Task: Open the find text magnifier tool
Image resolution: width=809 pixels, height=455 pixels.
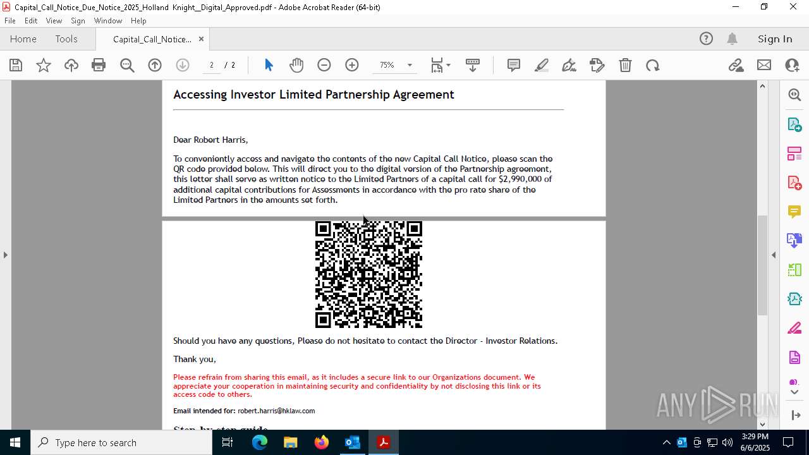Action: tap(127, 65)
